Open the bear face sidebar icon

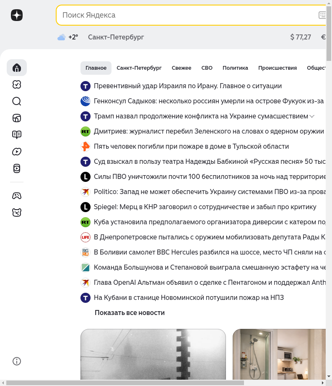pyautogui.click(x=17, y=213)
